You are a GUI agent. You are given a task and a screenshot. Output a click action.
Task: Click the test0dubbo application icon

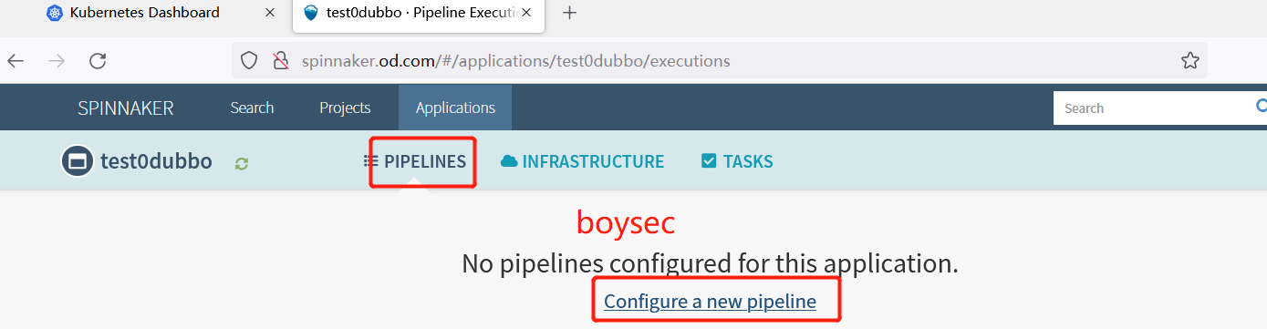click(x=78, y=161)
